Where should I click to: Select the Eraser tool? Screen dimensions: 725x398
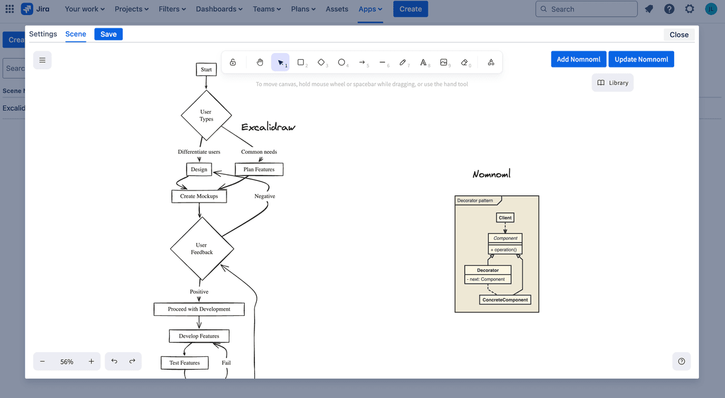(x=465, y=62)
